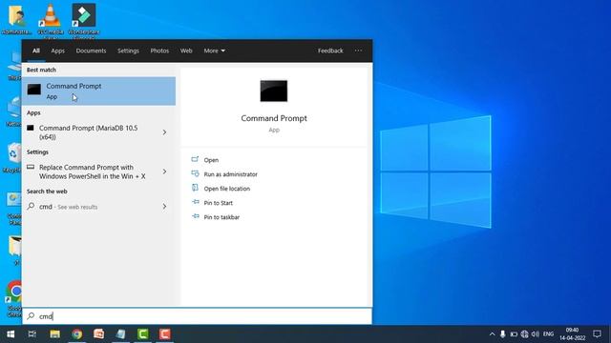Show hidden system tray icons

pyautogui.click(x=492, y=334)
